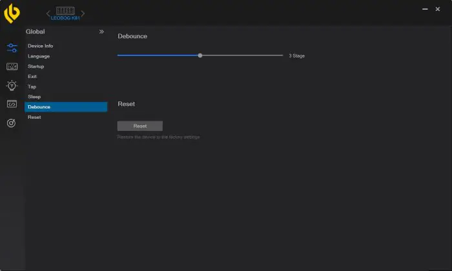Click the unfilled grey part of the Debounce slider
Viewport: 452px width, 271px height.
click(242, 55)
